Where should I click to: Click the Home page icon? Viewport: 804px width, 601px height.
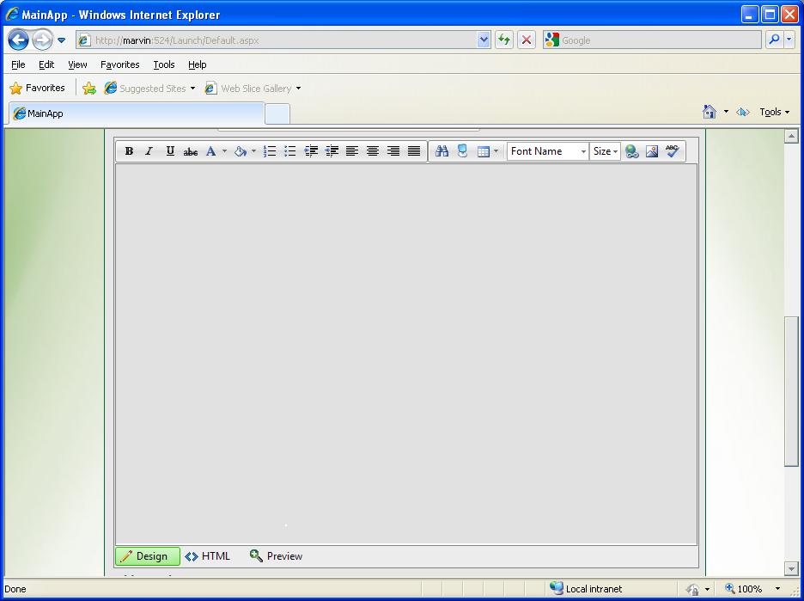710,112
